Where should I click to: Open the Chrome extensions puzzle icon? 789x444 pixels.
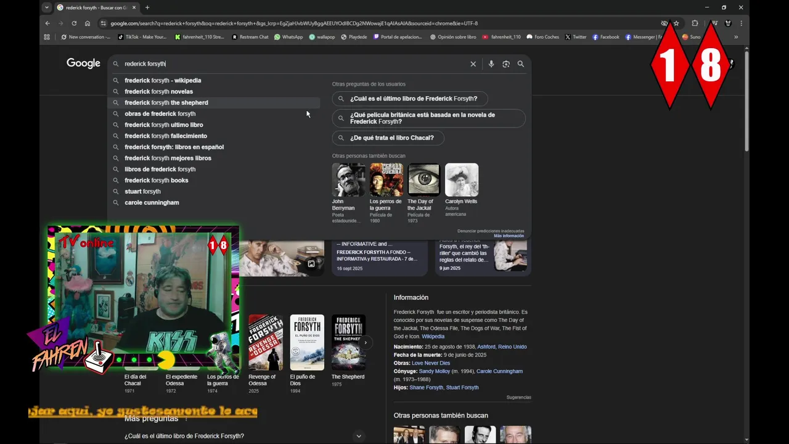(695, 23)
